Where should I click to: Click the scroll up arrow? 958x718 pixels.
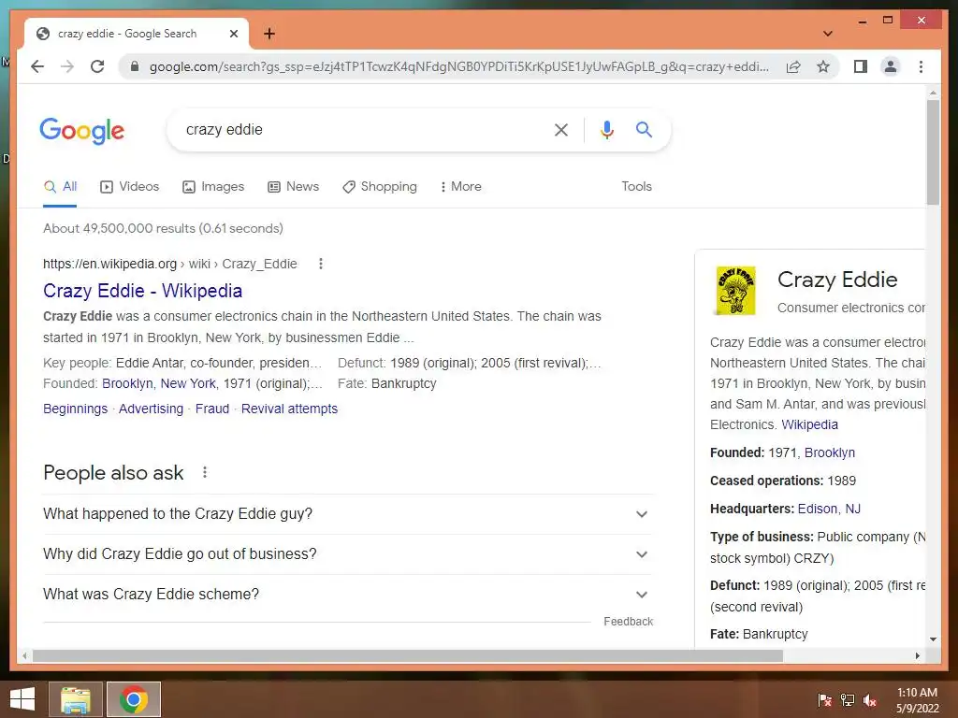click(x=933, y=93)
